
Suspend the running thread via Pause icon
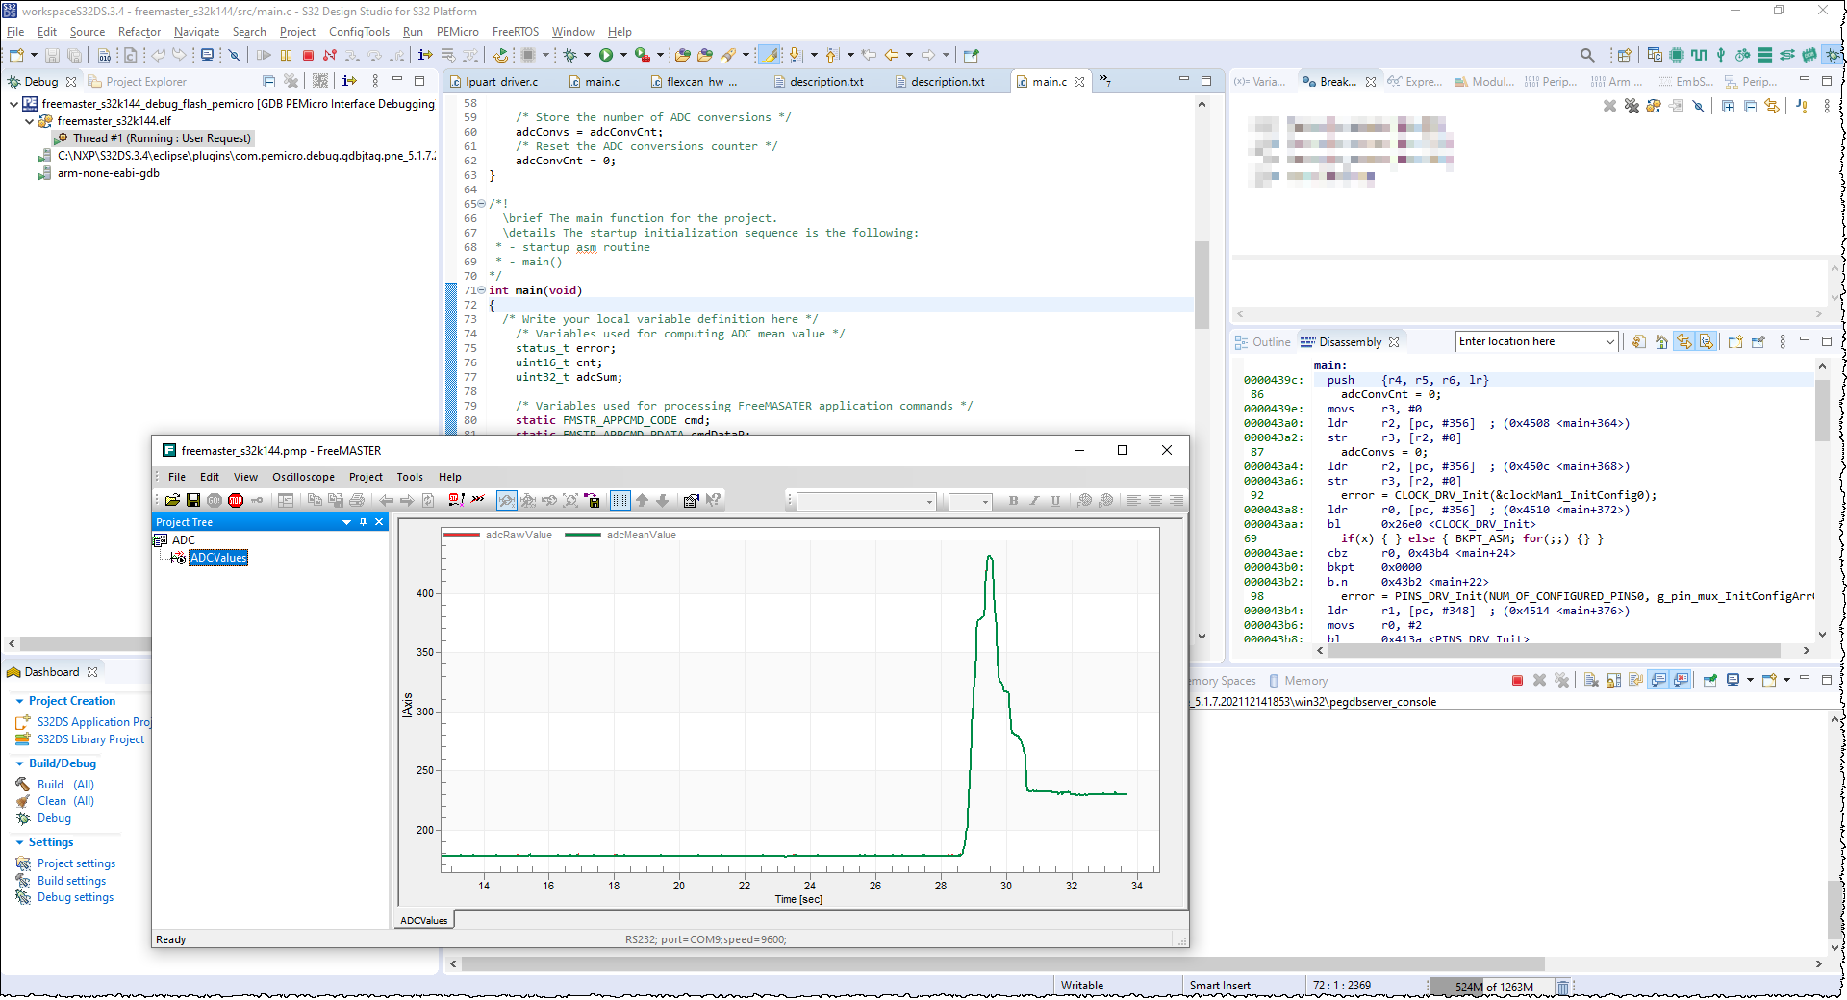point(286,55)
